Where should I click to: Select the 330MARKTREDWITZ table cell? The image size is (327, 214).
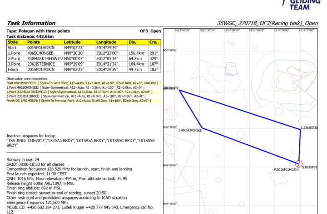coord(44,58)
